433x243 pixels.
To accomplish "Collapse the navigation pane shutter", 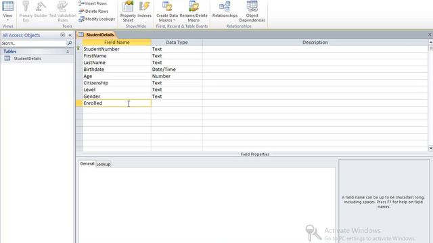I will pos(70,35).
